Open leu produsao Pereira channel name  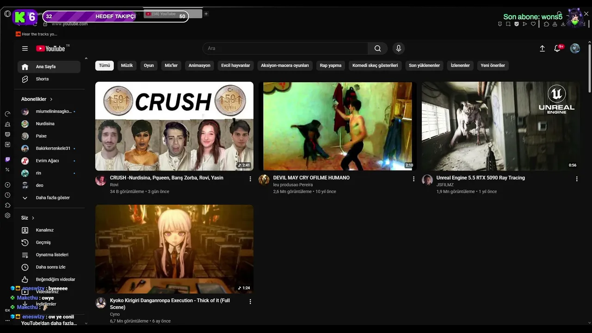[x=293, y=185]
